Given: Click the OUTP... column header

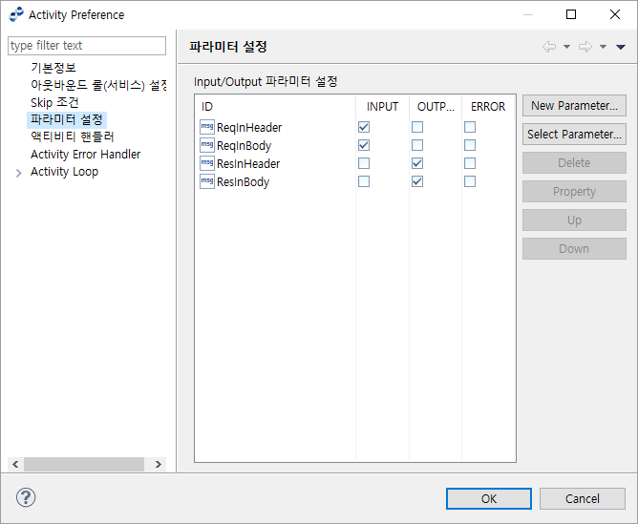Looking at the screenshot, I should click(436, 107).
